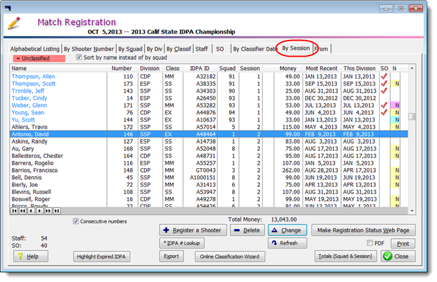Click Make Registration Status Web Page
This screenshot has width=437, height=282.
(x=363, y=230)
